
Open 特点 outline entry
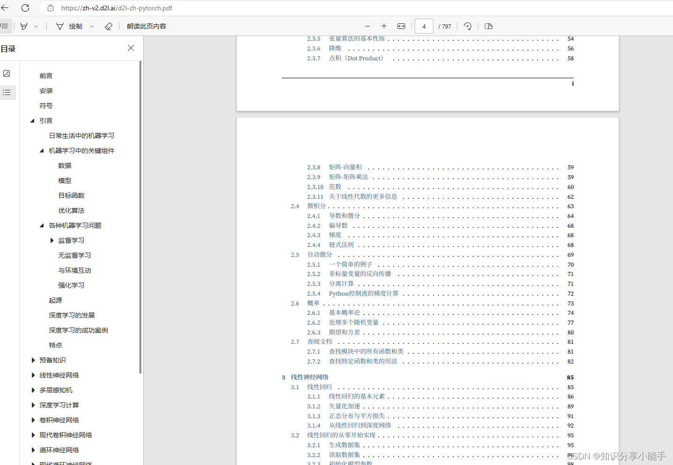coord(55,345)
